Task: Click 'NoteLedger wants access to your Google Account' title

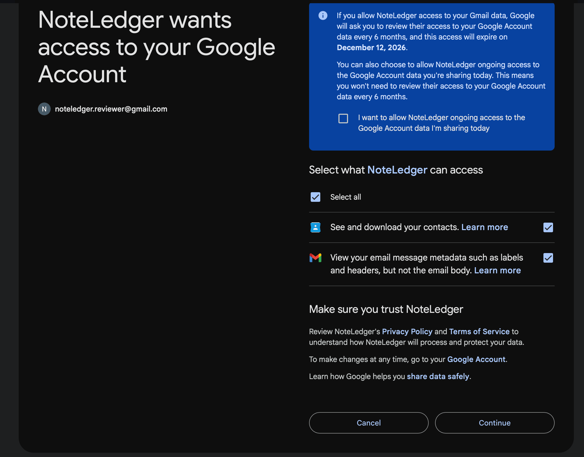Action: point(156,47)
